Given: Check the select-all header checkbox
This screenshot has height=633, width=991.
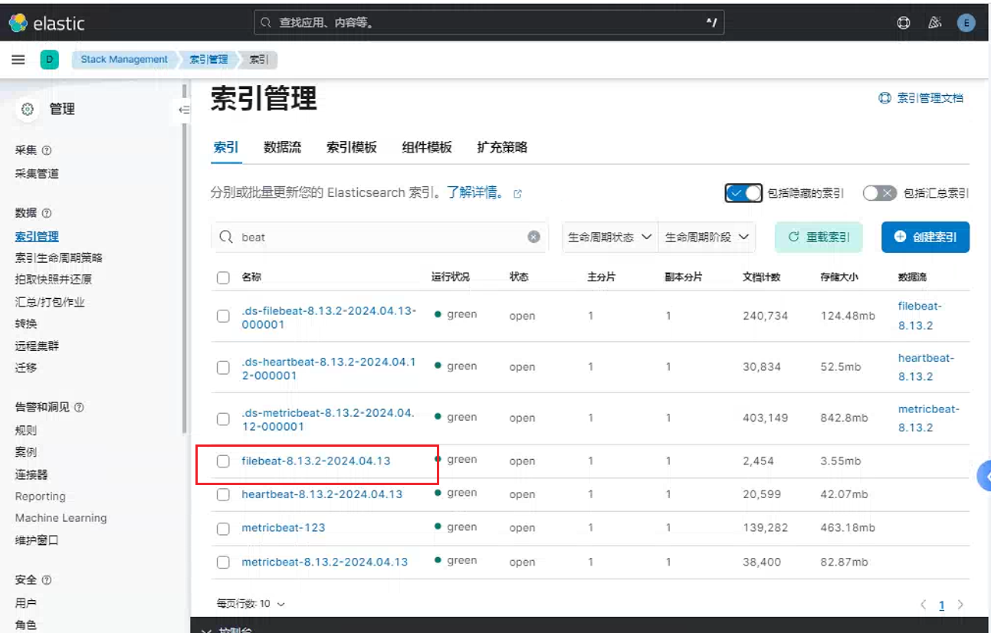Looking at the screenshot, I should 223,277.
